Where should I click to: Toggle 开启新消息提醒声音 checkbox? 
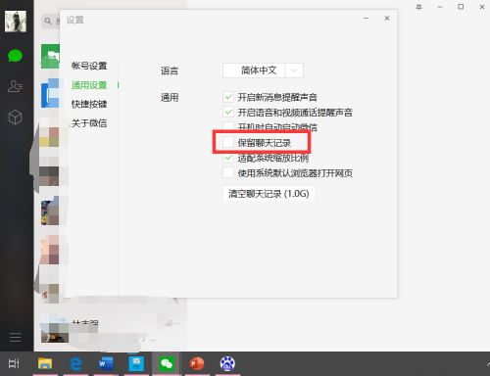[x=228, y=97]
